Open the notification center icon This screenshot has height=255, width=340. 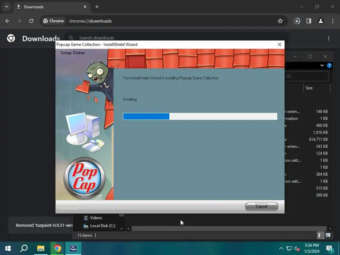[329, 248]
